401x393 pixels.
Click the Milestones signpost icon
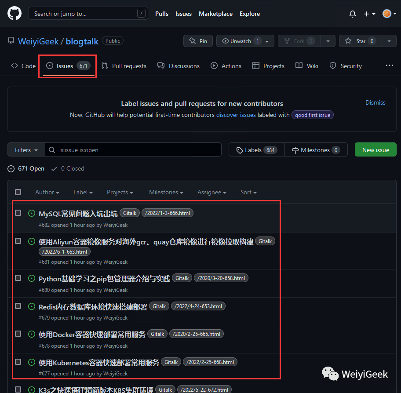(x=295, y=150)
